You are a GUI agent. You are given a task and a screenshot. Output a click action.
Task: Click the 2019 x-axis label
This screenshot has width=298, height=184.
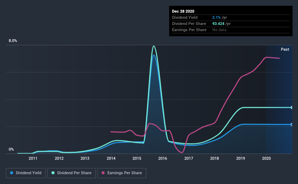(241, 158)
